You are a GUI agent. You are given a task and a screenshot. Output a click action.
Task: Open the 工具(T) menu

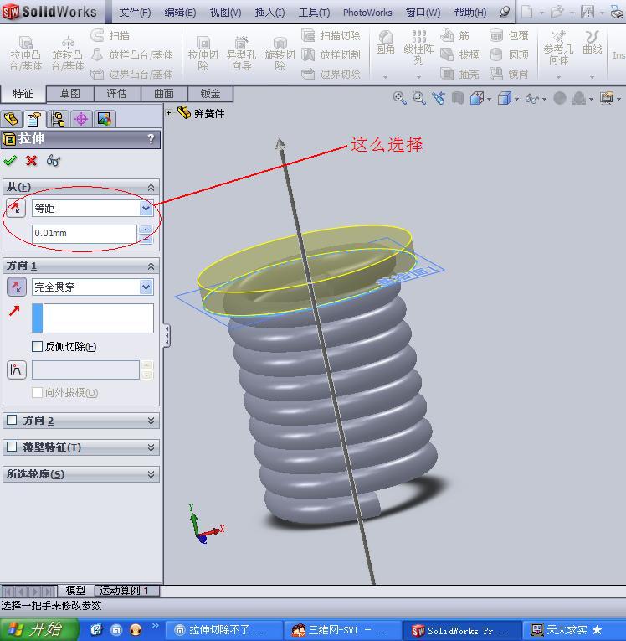(x=314, y=13)
